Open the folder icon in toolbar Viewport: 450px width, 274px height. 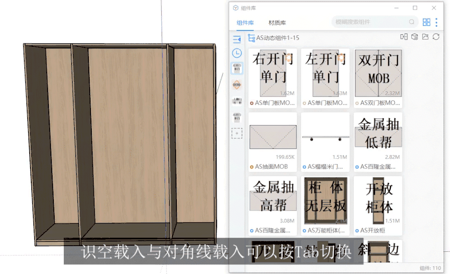click(425, 37)
